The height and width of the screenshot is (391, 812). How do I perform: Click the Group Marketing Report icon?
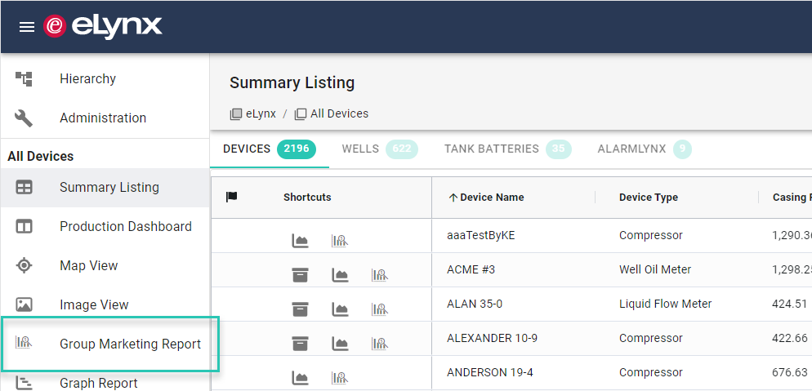click(24, 341)
